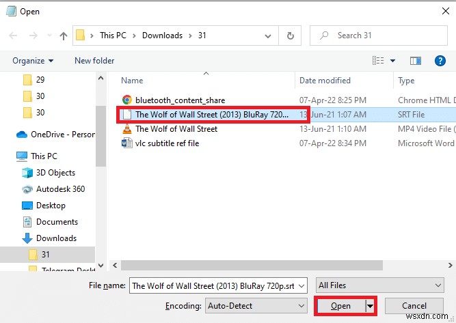Click sidebar scroll up arrow
456x323 pixels.
point(101,78)
